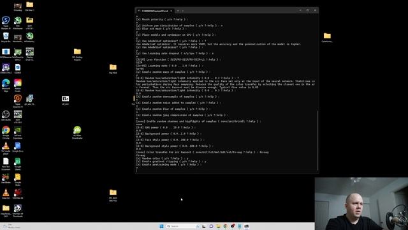Select folder icon right of terminal window

(x=327, y=37)
